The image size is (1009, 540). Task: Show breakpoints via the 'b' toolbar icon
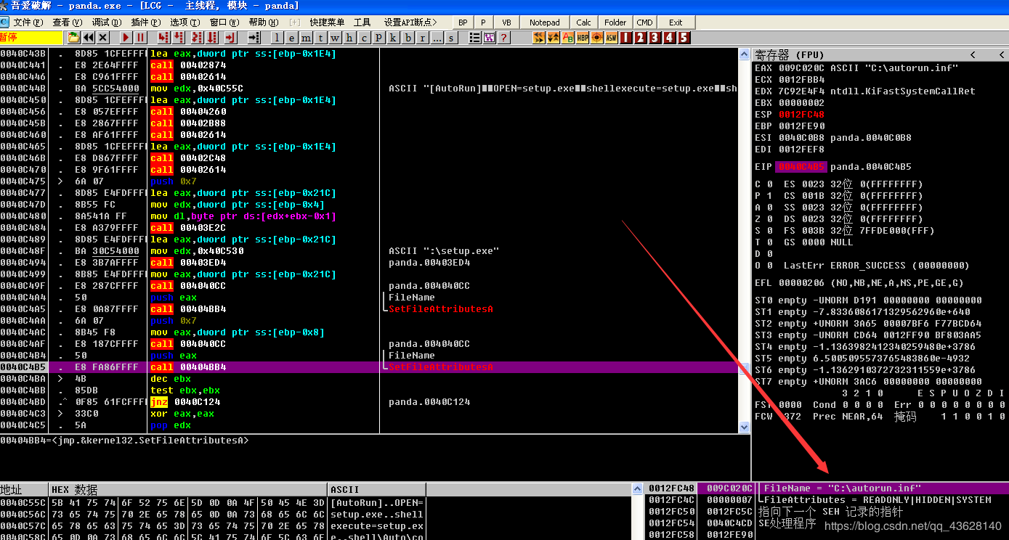[408, 38]
